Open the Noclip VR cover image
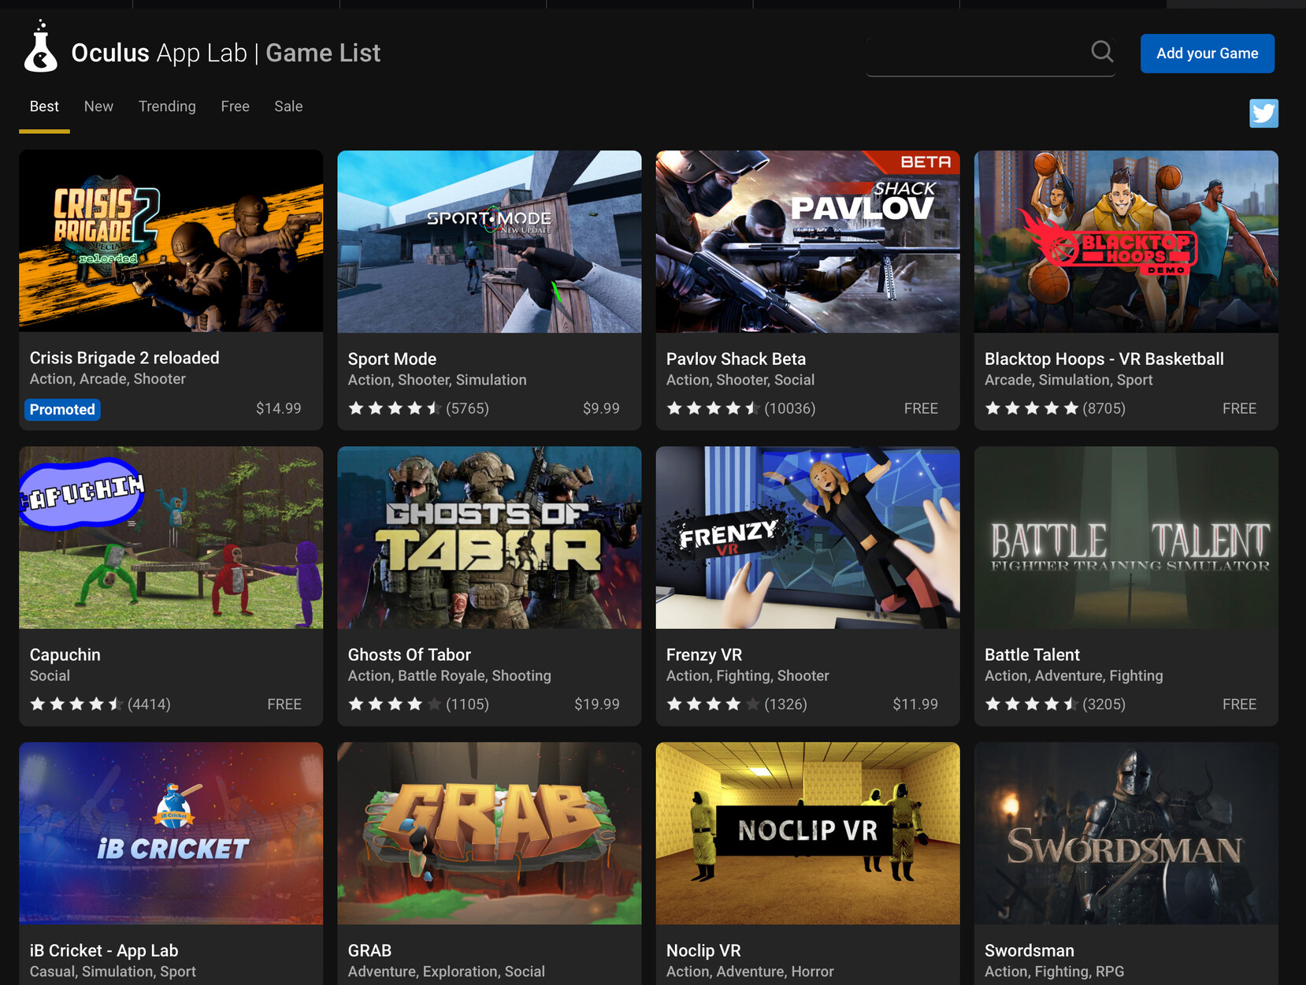The image size is (1306, 985). (807, 833)
